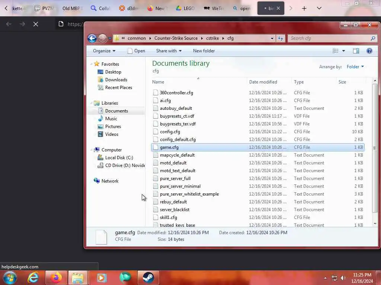Open Steam from the taskbar
The image size is (381, 285).
coord(148,278)
